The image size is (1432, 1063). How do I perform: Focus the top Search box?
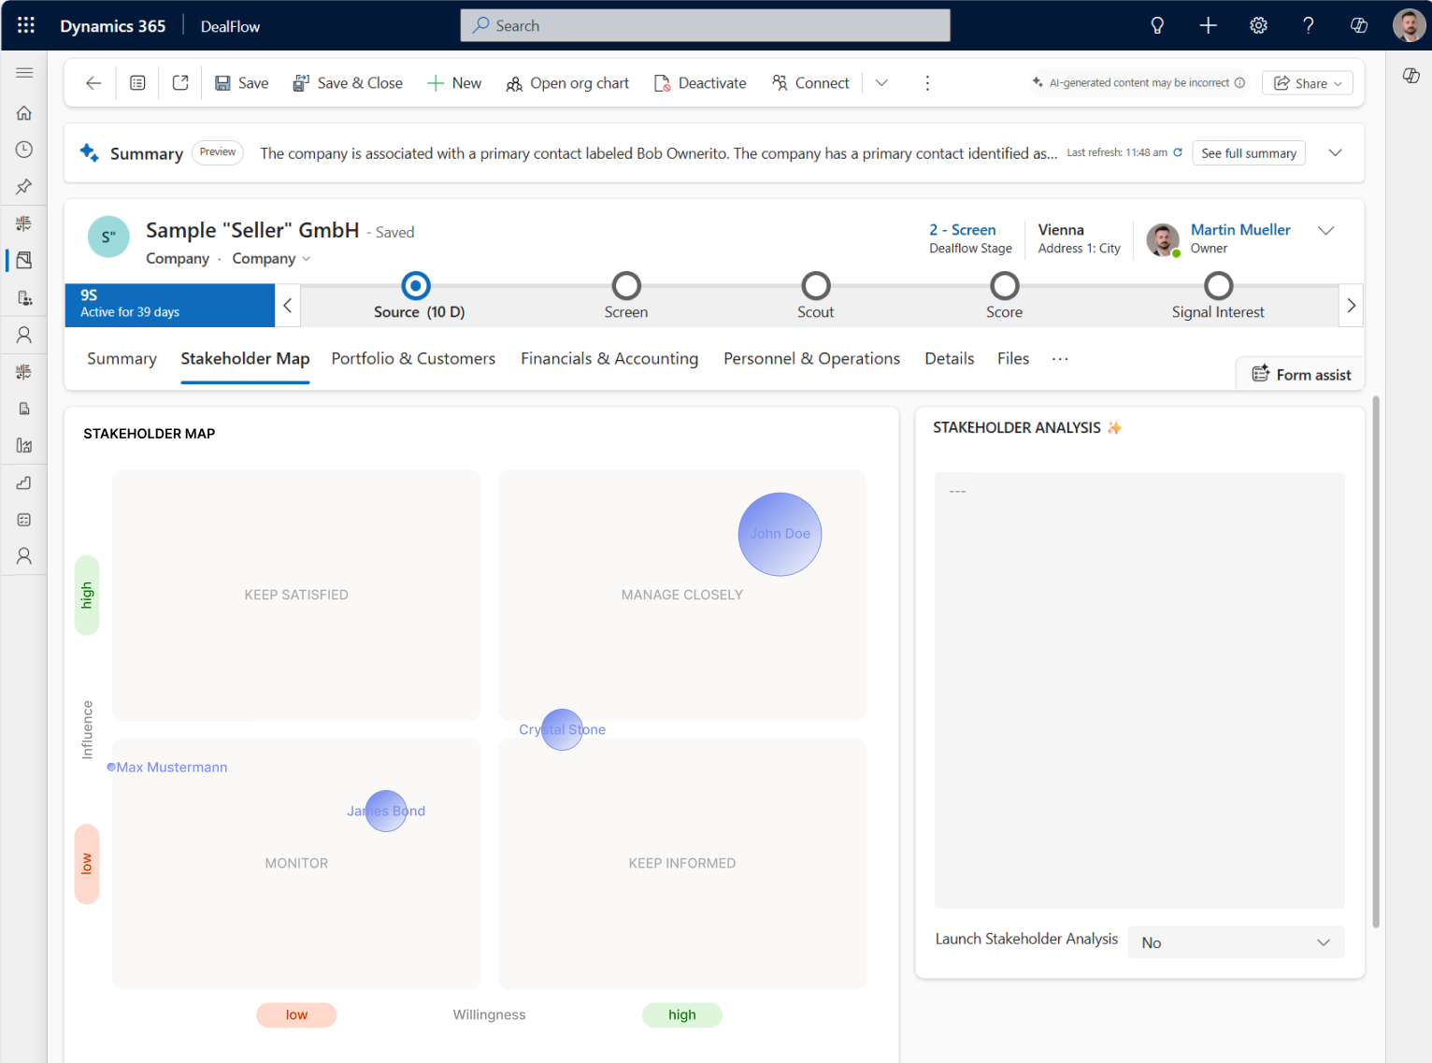705,25
